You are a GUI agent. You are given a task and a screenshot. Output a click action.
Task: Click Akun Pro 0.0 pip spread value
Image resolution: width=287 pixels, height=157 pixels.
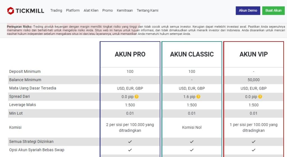[x=128, y=97]
